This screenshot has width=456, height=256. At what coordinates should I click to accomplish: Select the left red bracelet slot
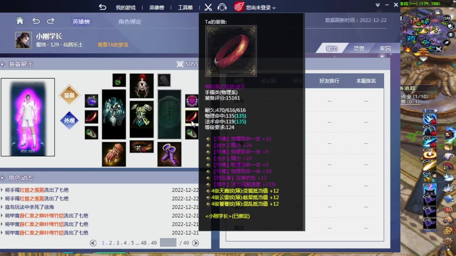coord(92,117)
